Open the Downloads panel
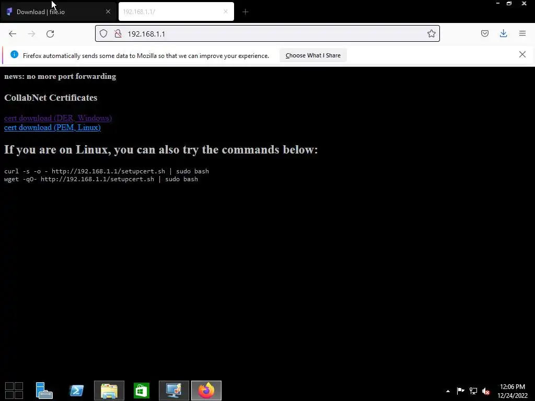535x401 pixels. click(x=503, y=33)
